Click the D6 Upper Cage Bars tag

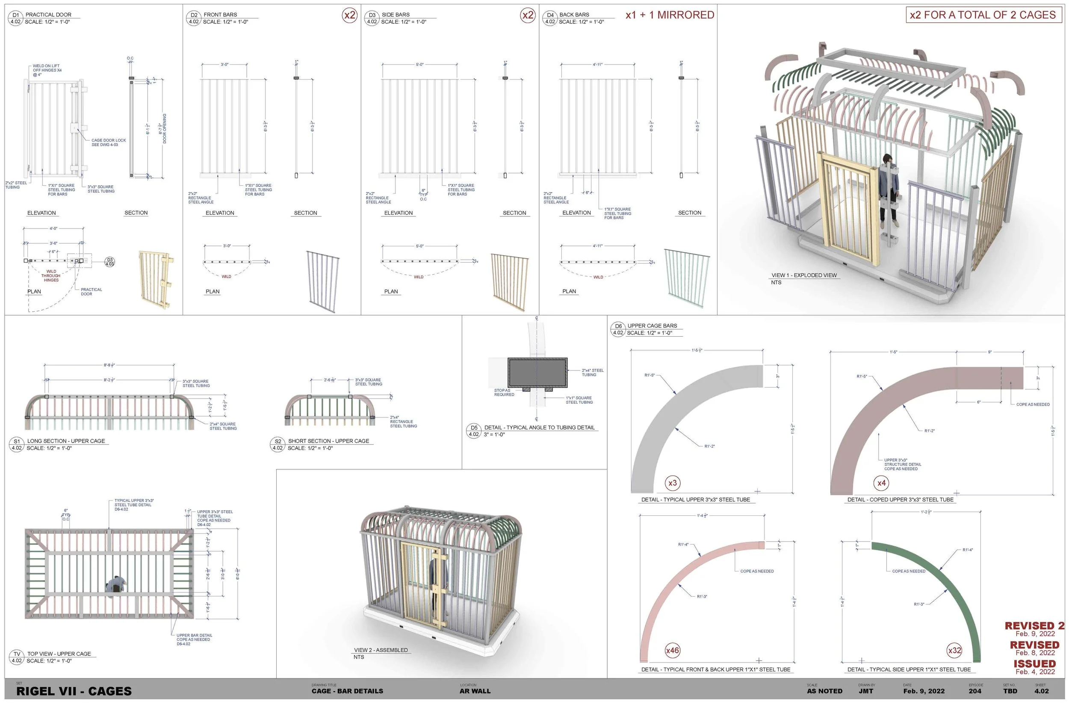618,329
